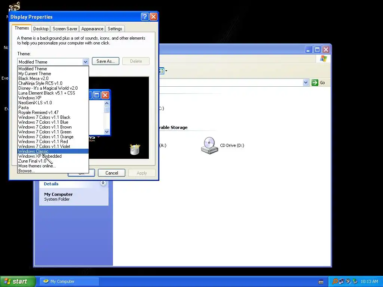Select Luna Element Black v5.1 + CSS
Screen dimensions: 383x287
[x=53, y=93]
